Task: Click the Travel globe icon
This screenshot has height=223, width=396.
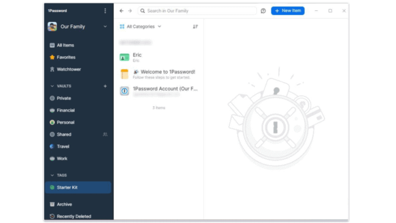Action: 52,146
